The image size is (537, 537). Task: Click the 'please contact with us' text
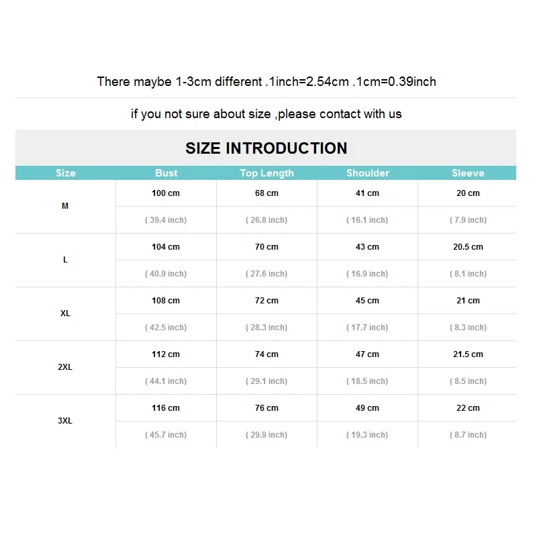pyautogui.click(x=340, y=114)
